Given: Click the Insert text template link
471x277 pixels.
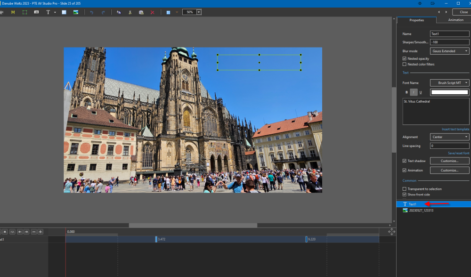Looking at the screenshot, I should coord(455,129).
